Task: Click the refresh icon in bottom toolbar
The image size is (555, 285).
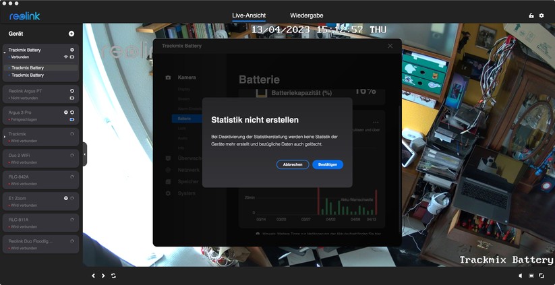Action: coord(113,276)
